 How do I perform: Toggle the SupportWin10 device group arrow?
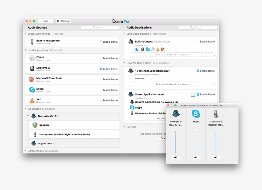28,143
